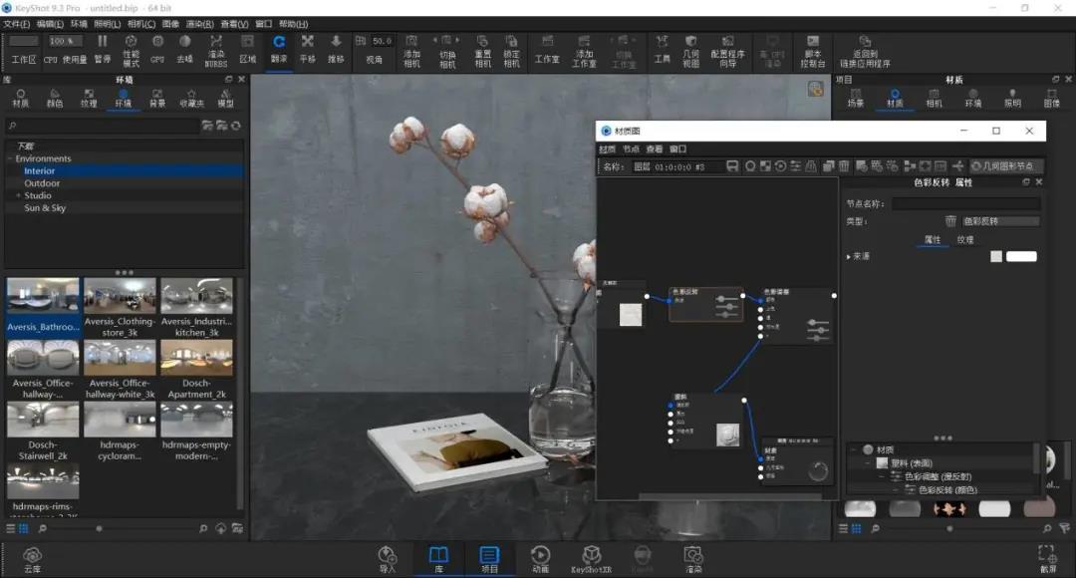1076x578 pixels.
Task: Select the Sun & Sky folder
Action: click(45, 208)
